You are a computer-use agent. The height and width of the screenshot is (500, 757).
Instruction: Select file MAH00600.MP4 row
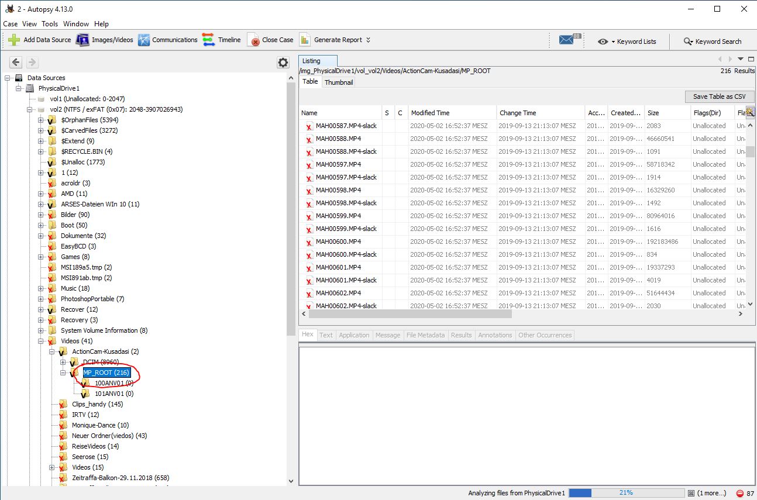522,242
